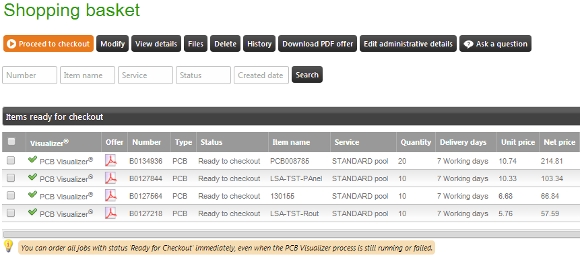Click green checkmark beside PCB008785 Visualizer

pos(32,159)
